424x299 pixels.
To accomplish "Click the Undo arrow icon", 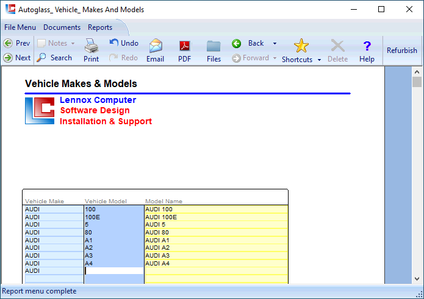I will point(114,43).
